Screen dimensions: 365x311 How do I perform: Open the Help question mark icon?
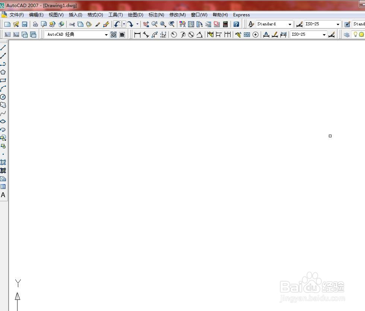coord(236,24)
